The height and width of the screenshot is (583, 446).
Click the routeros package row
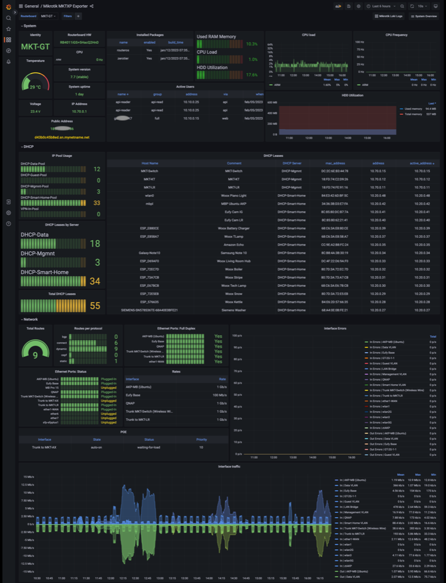(x=150, y=50)
